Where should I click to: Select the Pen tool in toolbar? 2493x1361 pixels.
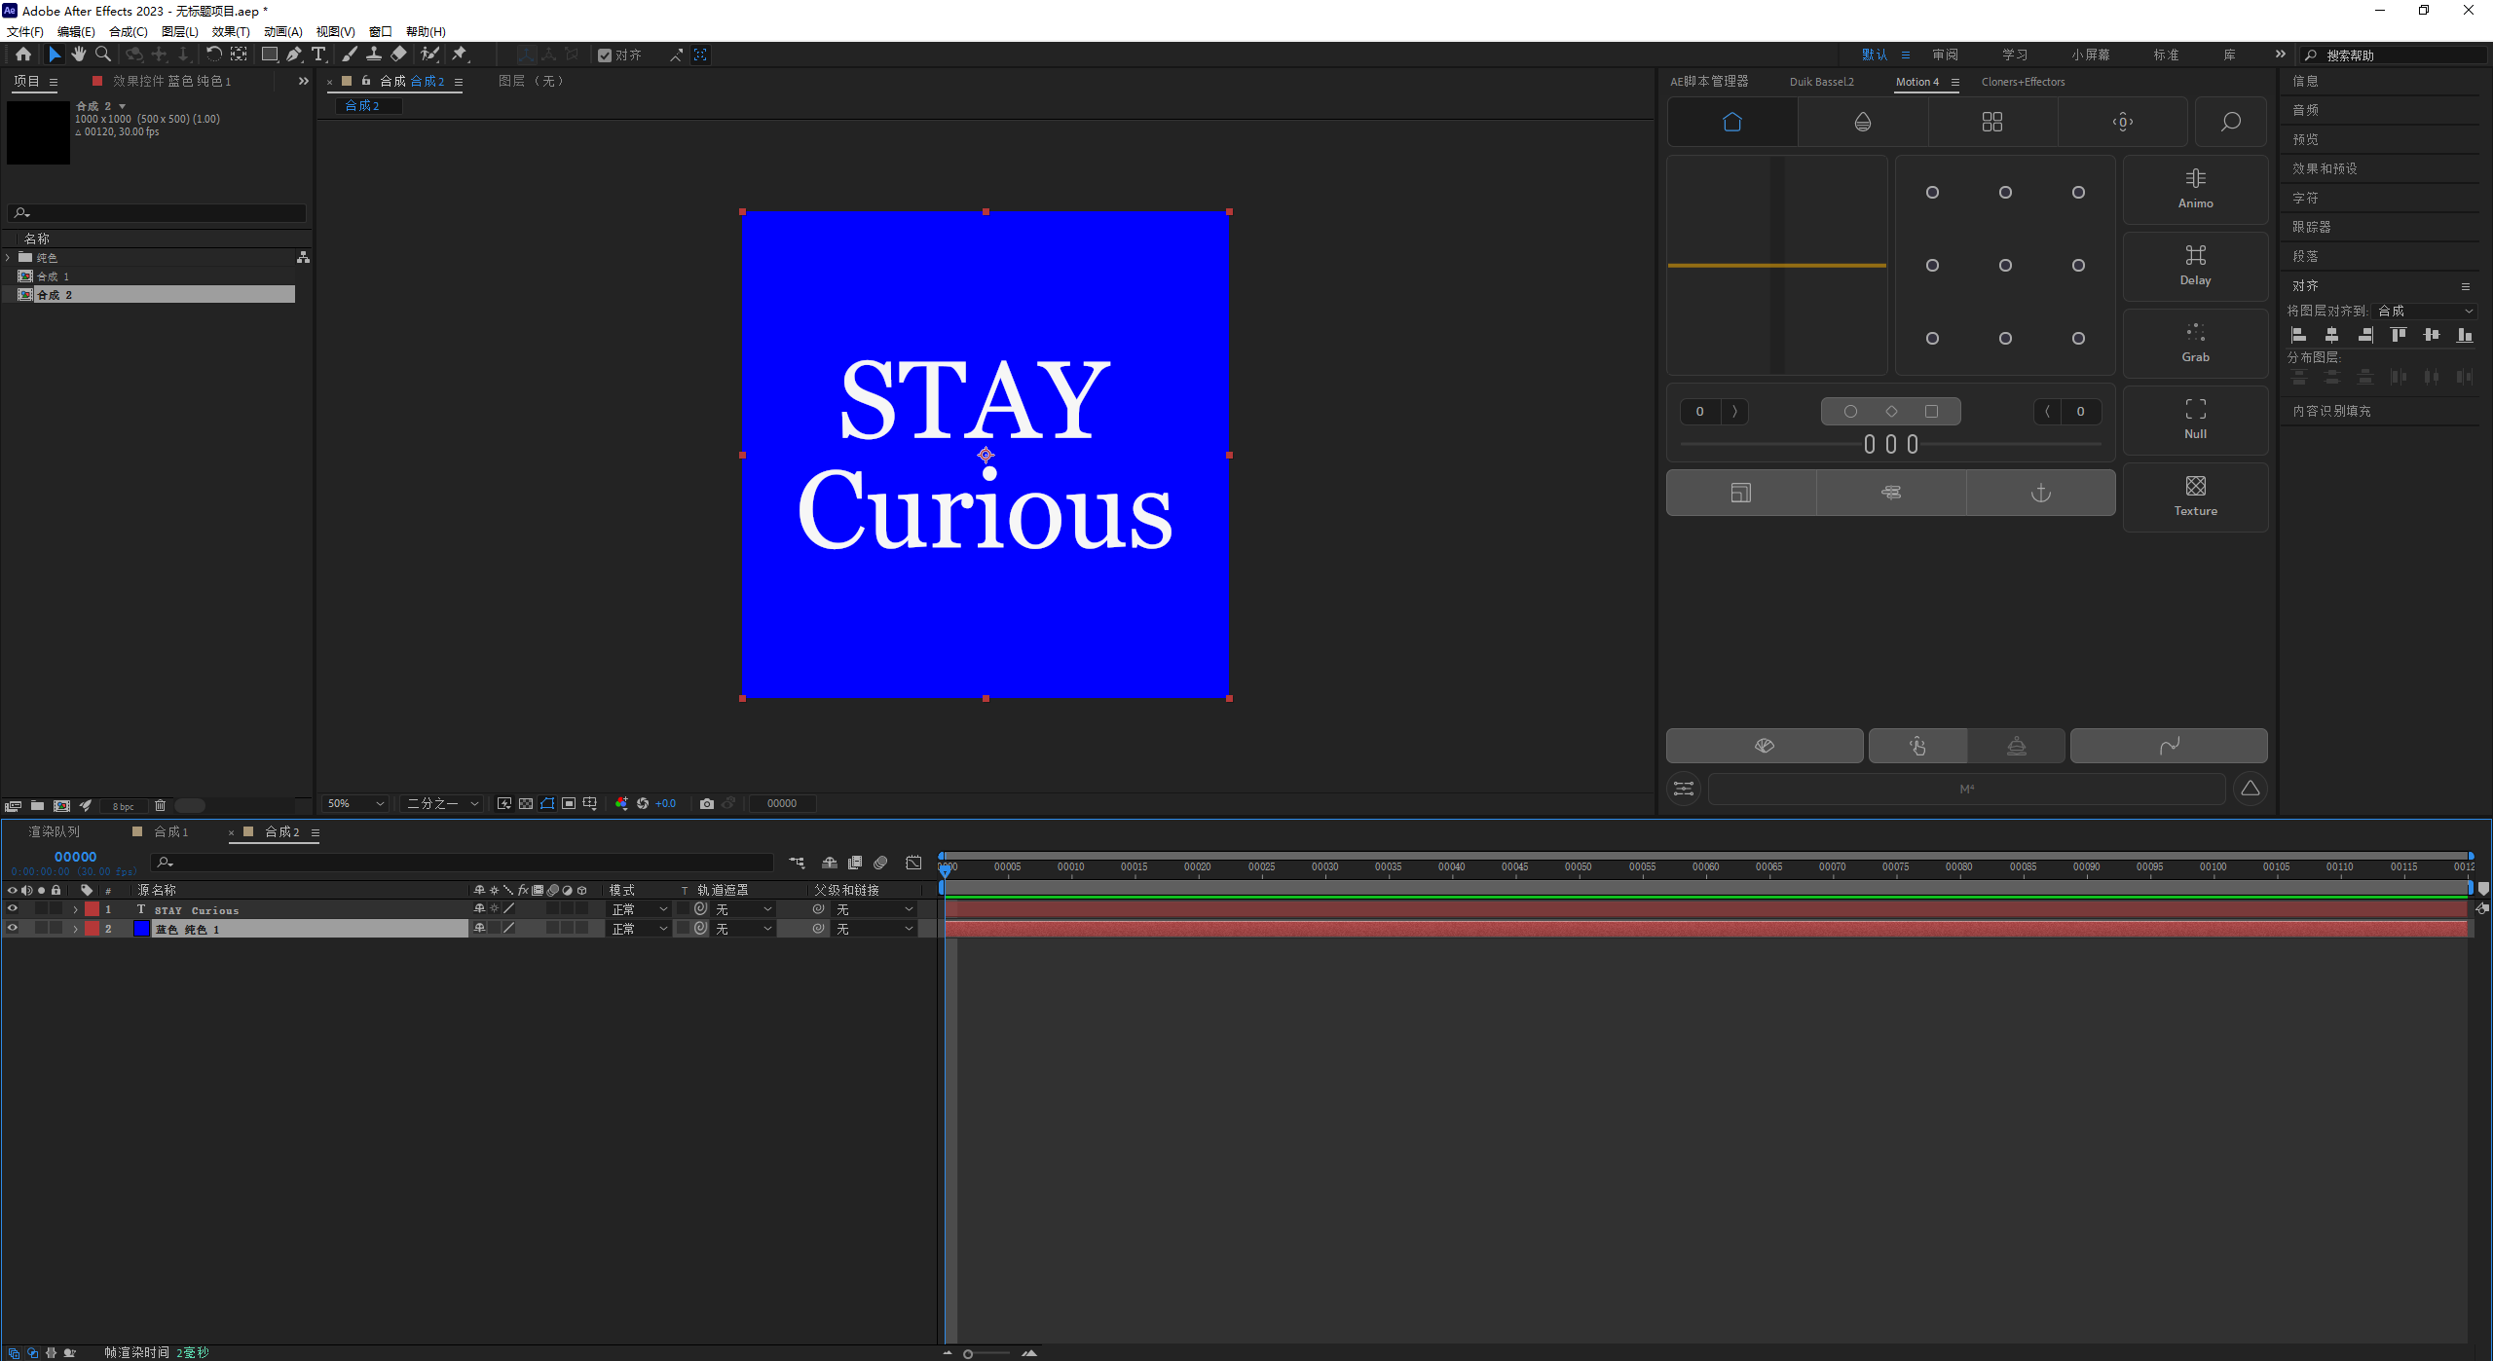(293, 55)
